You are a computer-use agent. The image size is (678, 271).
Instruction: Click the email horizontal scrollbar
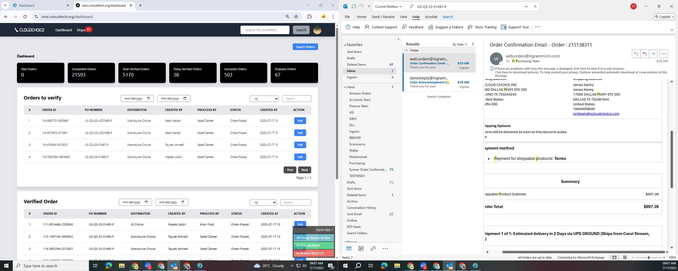click(x=583, y=252)
